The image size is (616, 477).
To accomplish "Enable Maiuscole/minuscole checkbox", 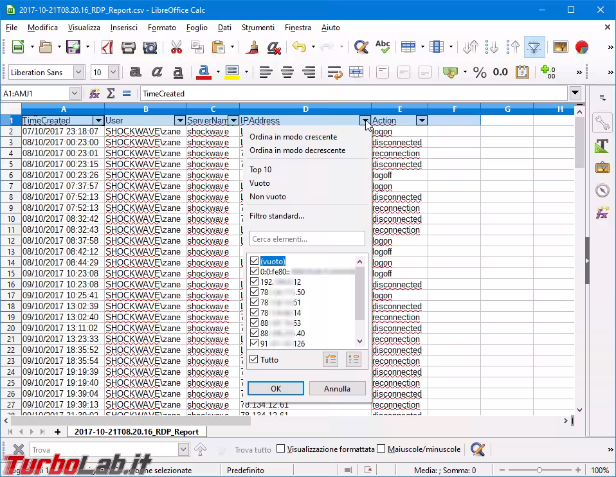I will tap(381, 449).
